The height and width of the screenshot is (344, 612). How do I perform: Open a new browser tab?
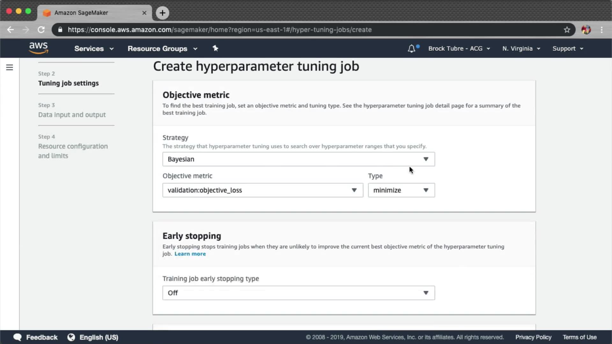pyautogui.click(x=163, y=13)
